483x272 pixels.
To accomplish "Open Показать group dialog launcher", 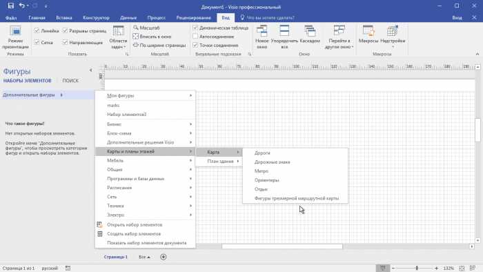I will (126, 55).
